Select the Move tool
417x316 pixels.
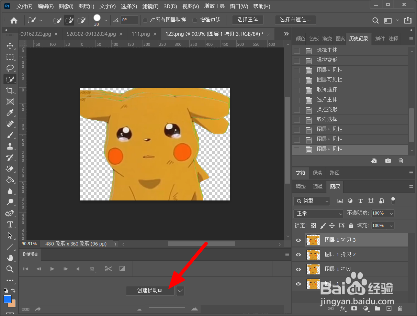pyautogui.click(x=10, y=46)
